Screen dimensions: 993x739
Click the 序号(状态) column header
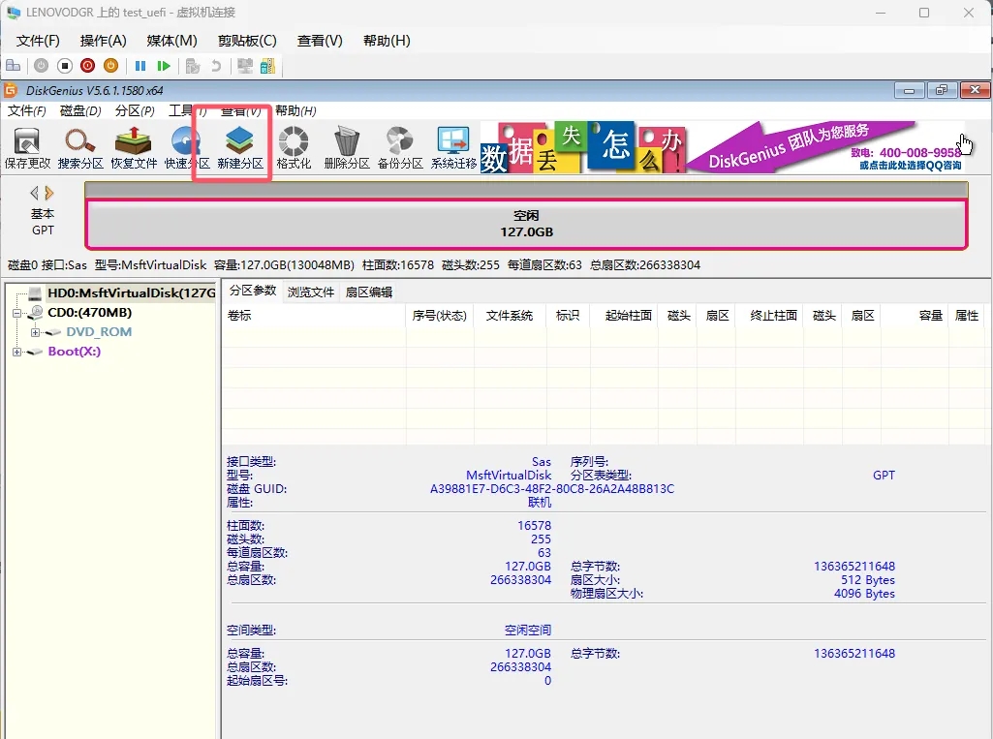pyautogui.click(x=440, y=316)
